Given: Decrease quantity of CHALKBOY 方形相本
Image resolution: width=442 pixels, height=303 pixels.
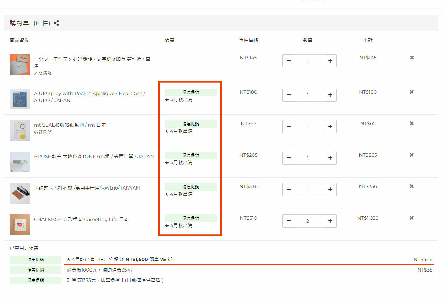Looking at the screenshot, I should tap(289, 221).
